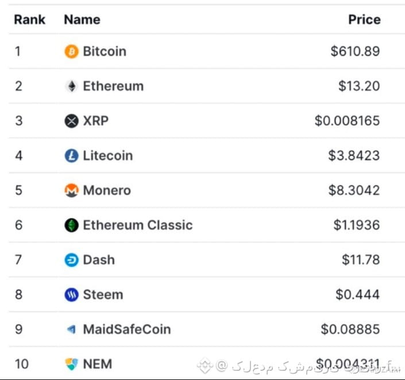Select the XRP price $0.008165
Image resolution: width=405 pixels, height=380 pixels.
point(347,121)
